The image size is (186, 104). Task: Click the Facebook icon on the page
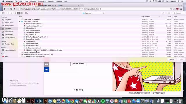(74, 90)
